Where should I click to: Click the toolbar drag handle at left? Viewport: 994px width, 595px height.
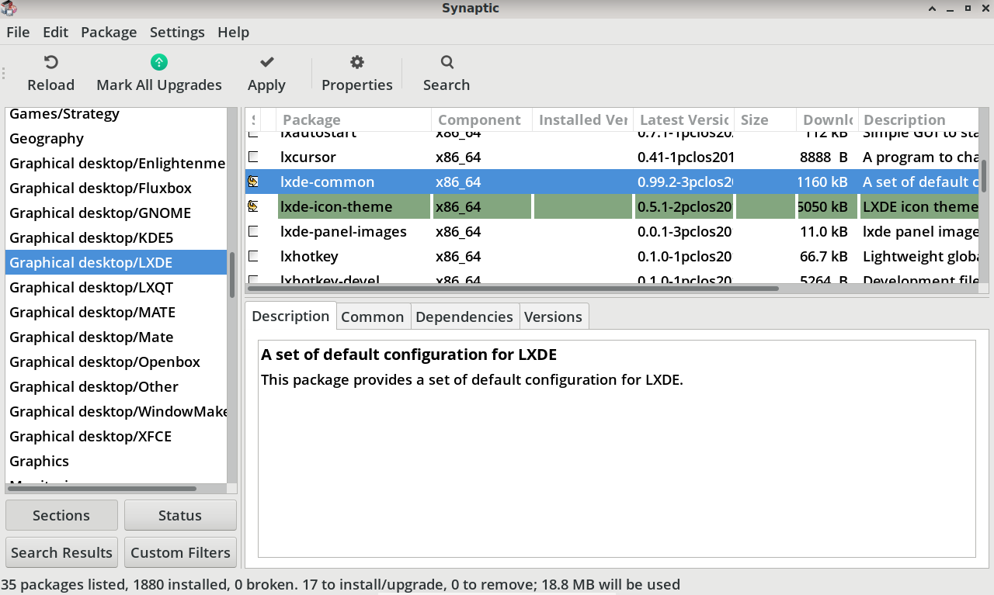[4, 74]
